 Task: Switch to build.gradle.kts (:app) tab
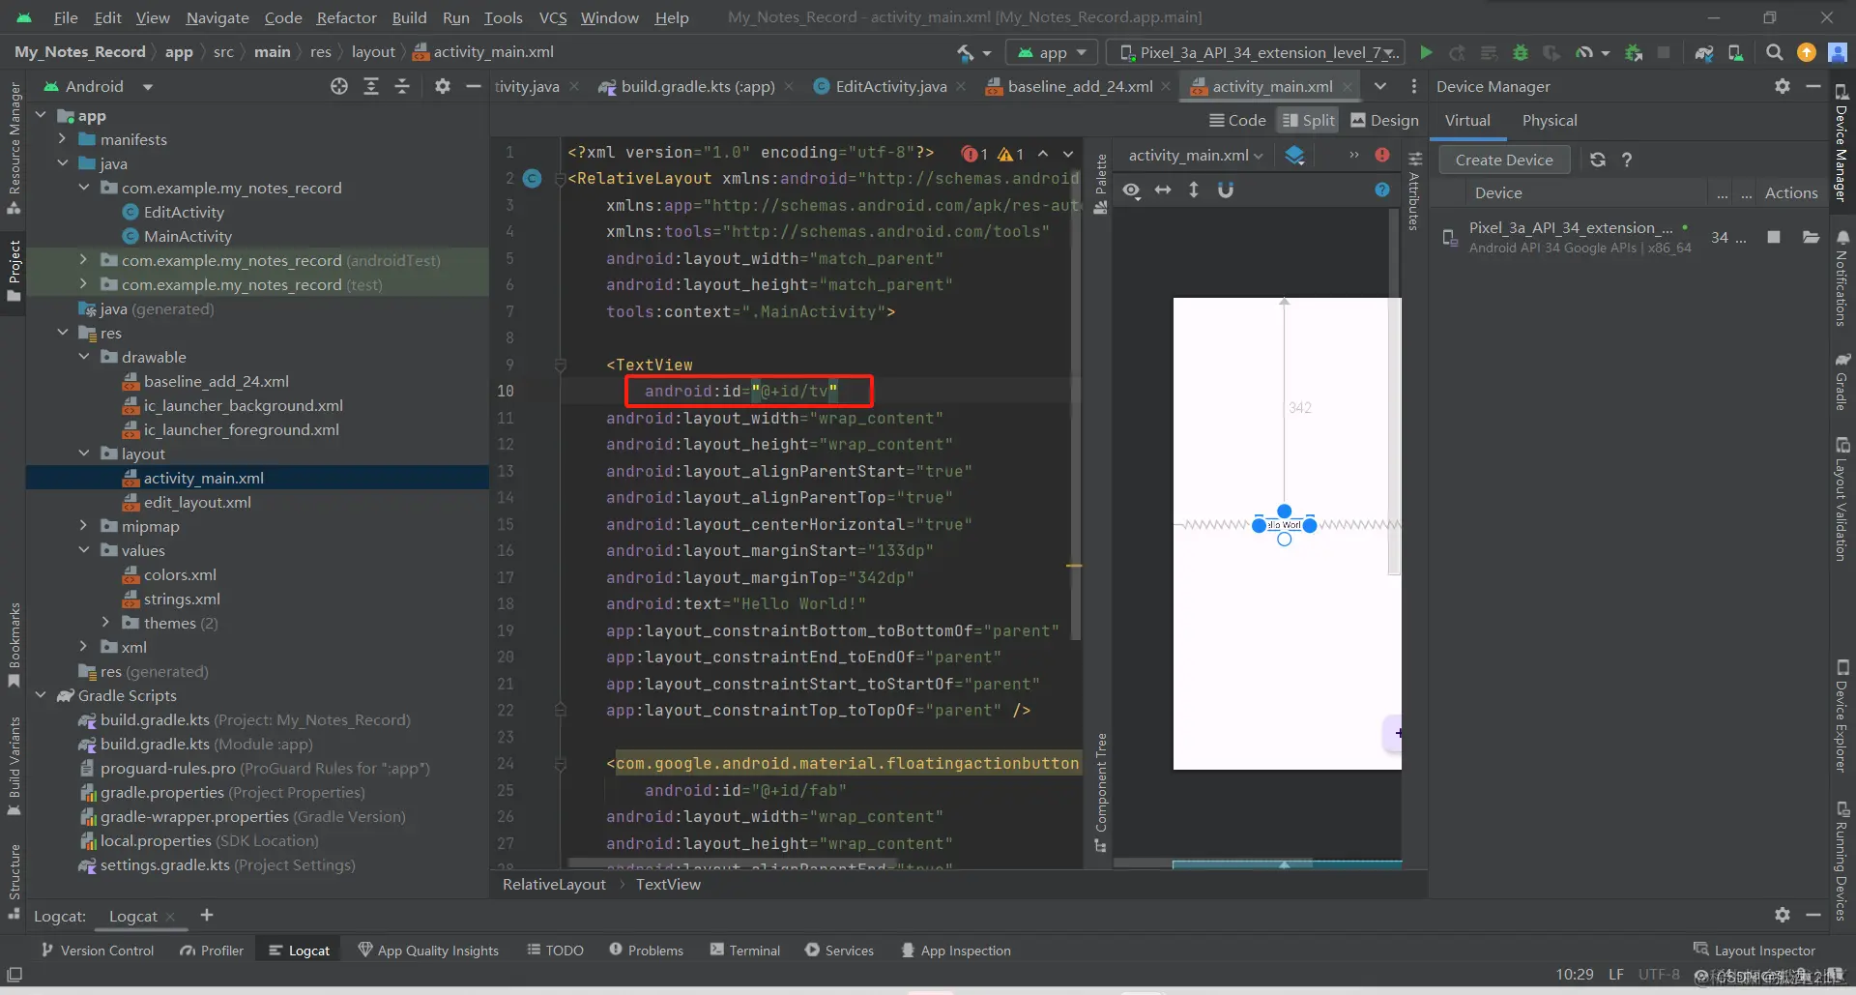697,86
